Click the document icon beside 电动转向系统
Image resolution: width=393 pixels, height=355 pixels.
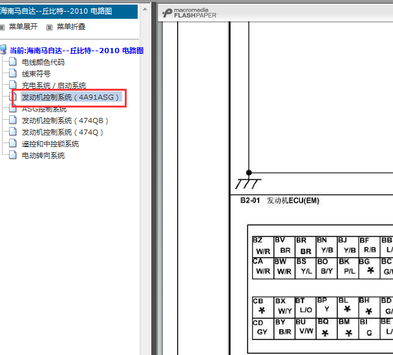[13, 155]
